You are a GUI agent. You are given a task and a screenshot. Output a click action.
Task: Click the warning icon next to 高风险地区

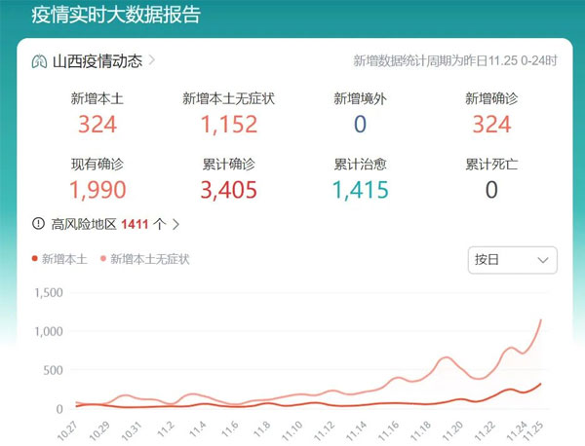(x=38, y=223)
